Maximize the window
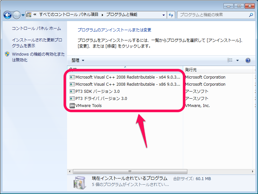The width and height of the screenshot is (258, 194). click(x=239, y=6)
